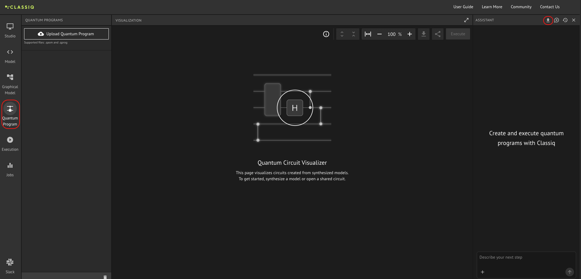581x279 pixels.
Task: Click the Describe your next step field
Action: click(x=526, y=257)
